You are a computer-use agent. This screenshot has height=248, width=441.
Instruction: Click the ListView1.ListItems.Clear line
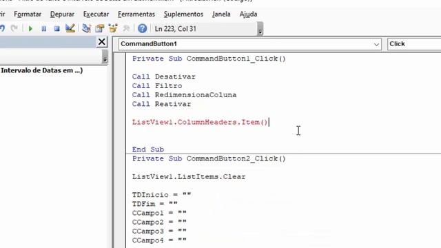coord(189,176)
